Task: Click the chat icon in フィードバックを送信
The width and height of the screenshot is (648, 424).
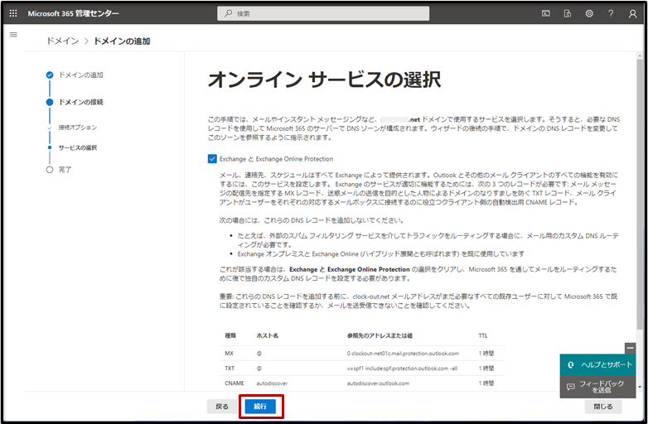Action: 571,387
